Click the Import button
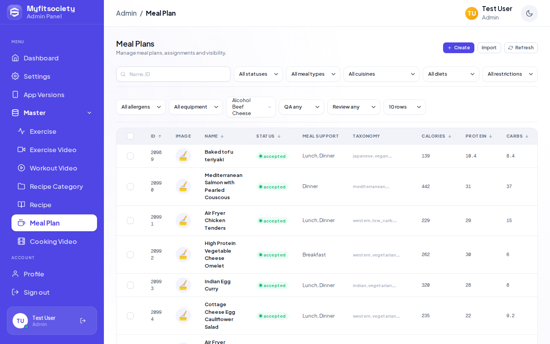This screenshot has width=550, height=344. click(x=489, y=48)
